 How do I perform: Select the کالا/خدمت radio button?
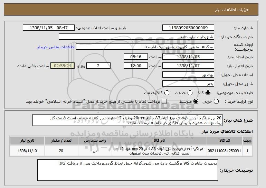[x=167, y=93]
